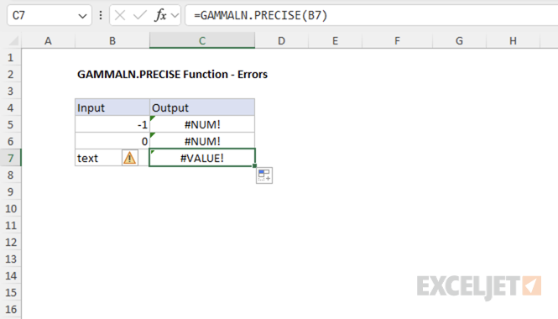This screenshot has height=319, width=558.
Task: Click the error warning icon beside cell B7
Action: tap(129, 158)
